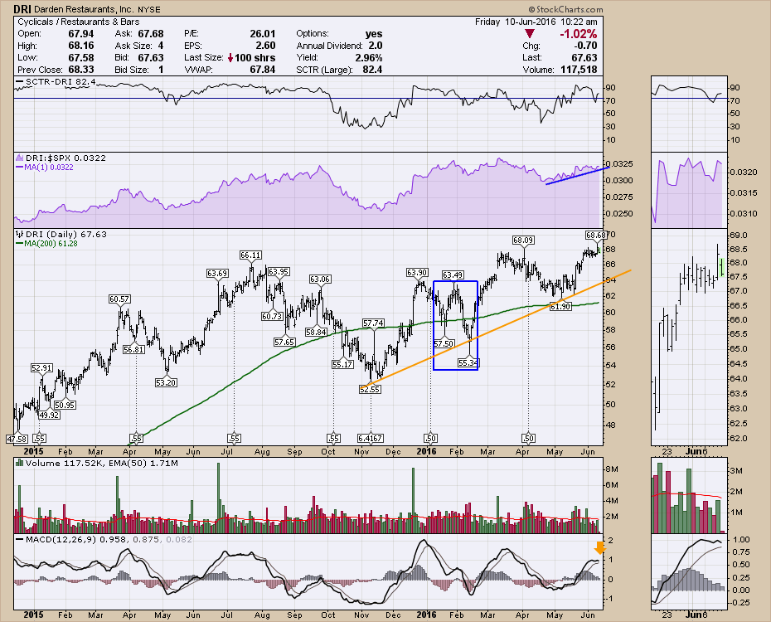The height and width of the screenshot is (622, 771).
Task: Click the 56.81 price label
Action: pos(133,349)
